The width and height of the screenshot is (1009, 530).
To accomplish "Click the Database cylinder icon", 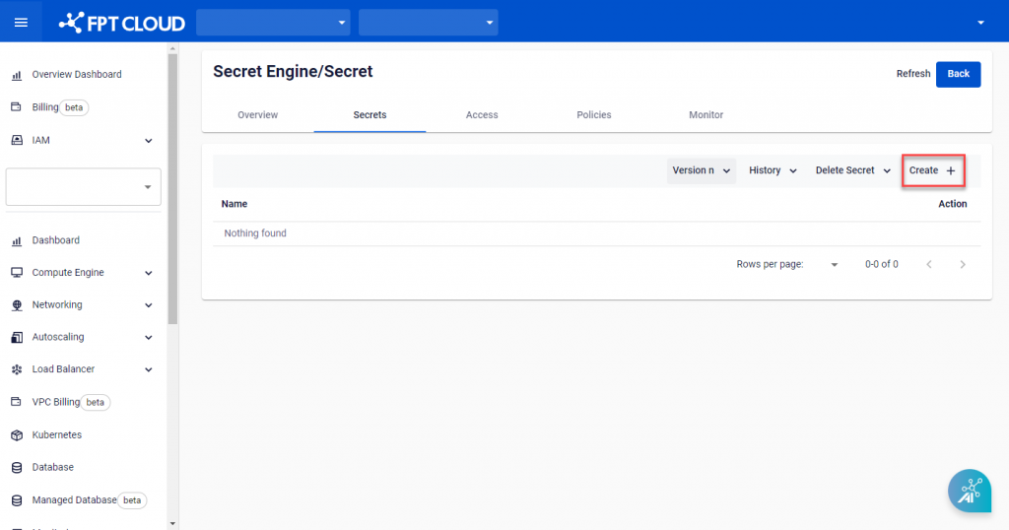I will pyautogui.click(x=16, y=467).
